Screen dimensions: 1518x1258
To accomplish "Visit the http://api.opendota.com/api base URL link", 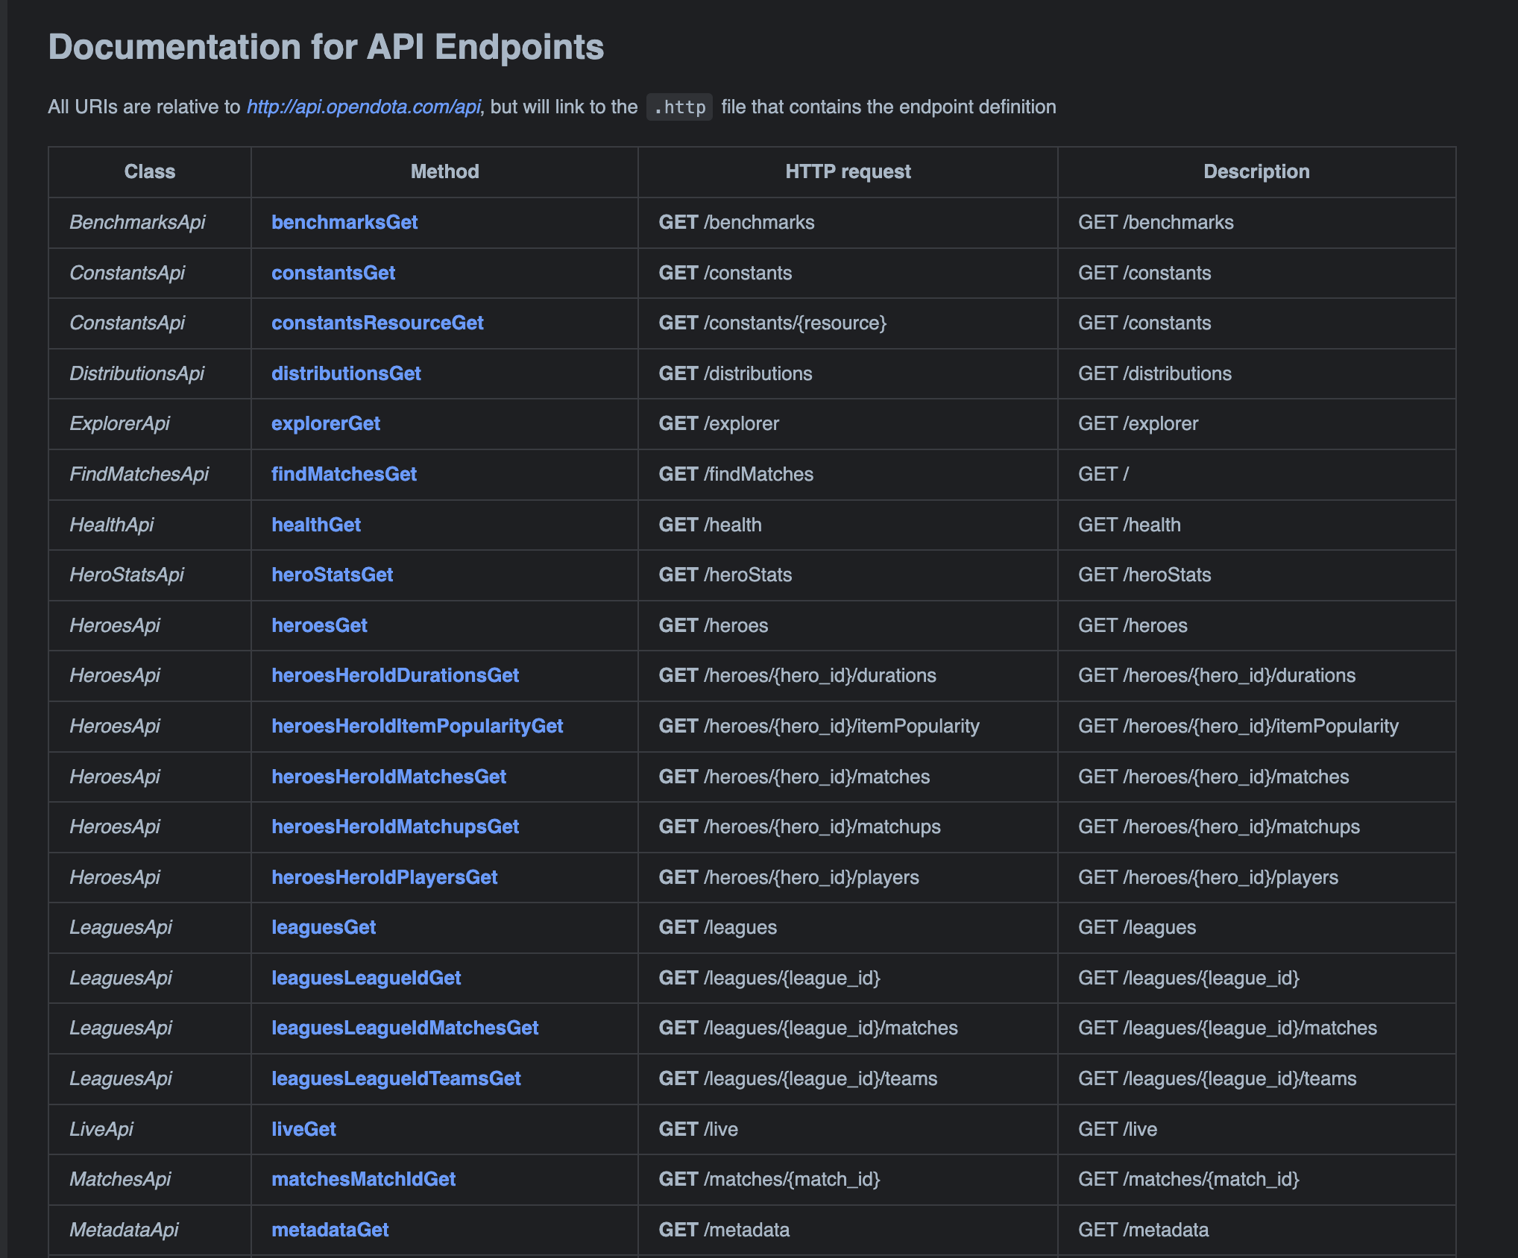I will click(x=364, y=107).
